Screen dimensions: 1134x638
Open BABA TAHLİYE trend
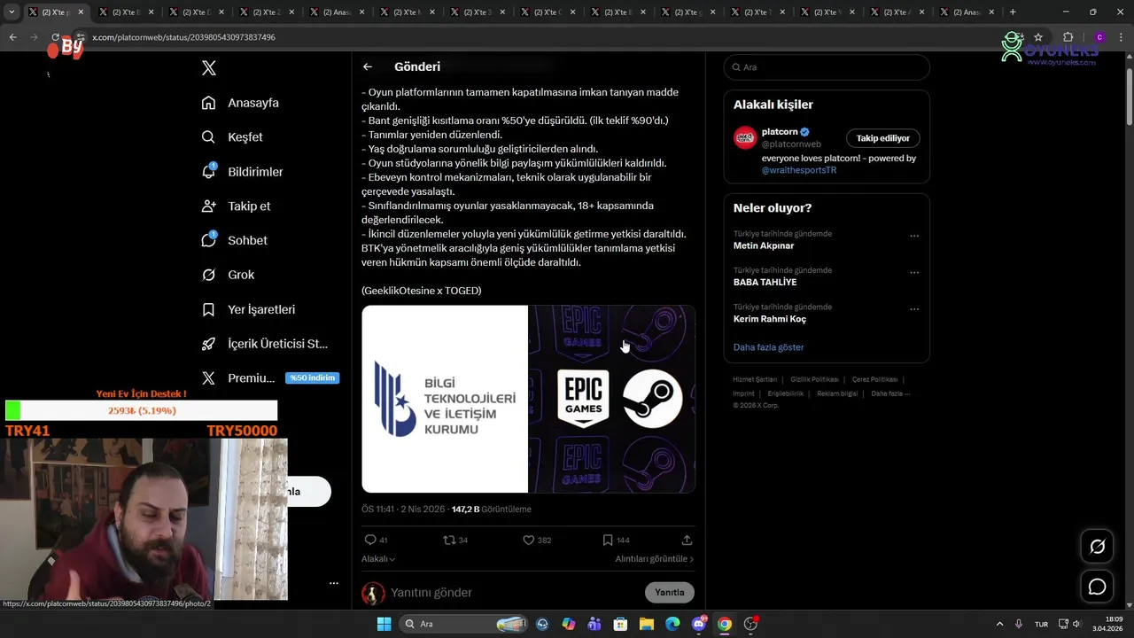(x=765, y=282)
